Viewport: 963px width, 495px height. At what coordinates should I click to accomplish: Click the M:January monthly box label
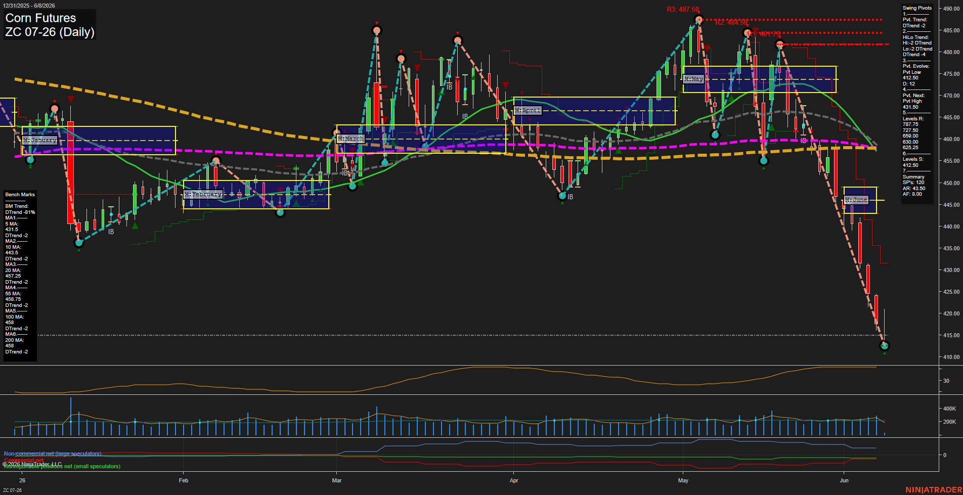tap(40, 140)
